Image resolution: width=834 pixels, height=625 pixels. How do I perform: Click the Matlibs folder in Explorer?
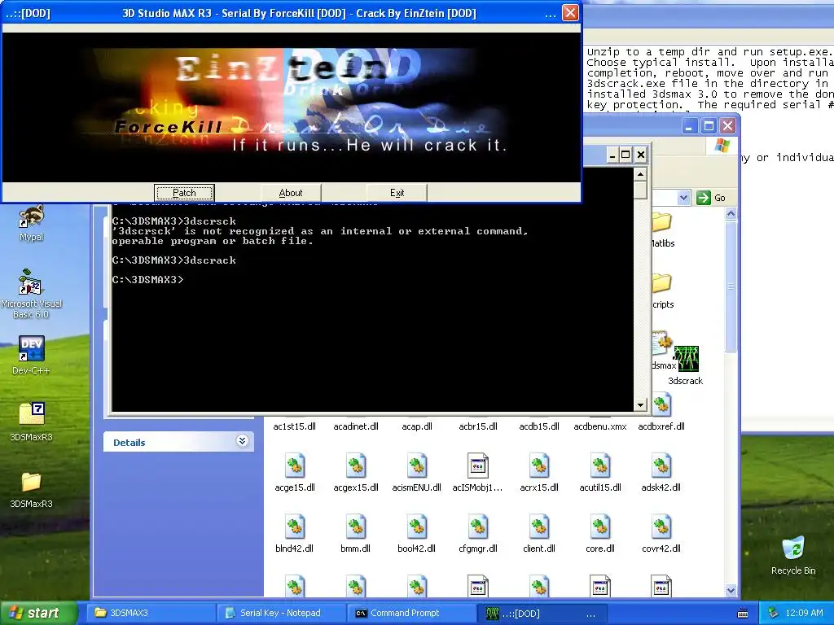click(x=663, y=230)
